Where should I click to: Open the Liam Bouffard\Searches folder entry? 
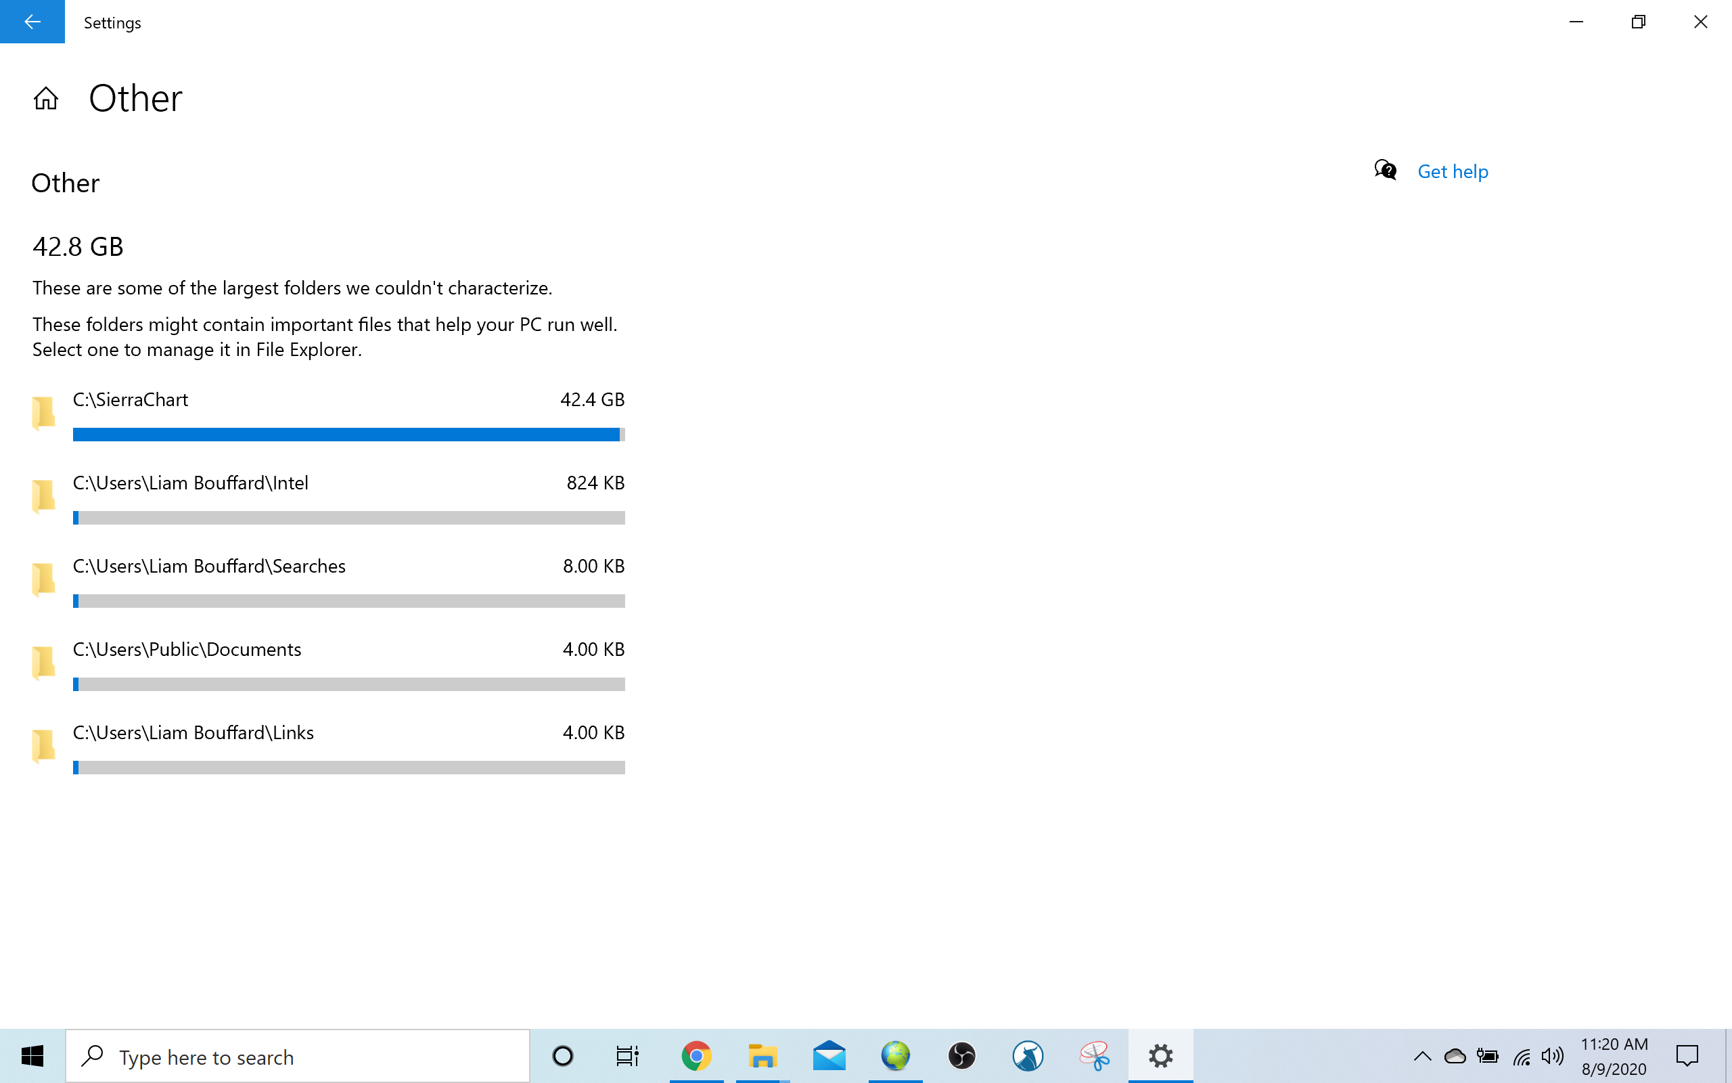coord(209,566)
